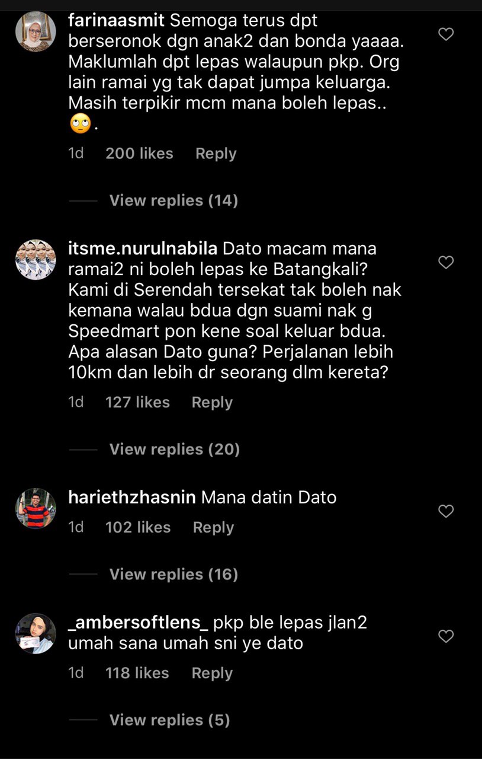View who gave 200 likes
The height and width of the screenshot is (759, 482).
click(139, 154)
